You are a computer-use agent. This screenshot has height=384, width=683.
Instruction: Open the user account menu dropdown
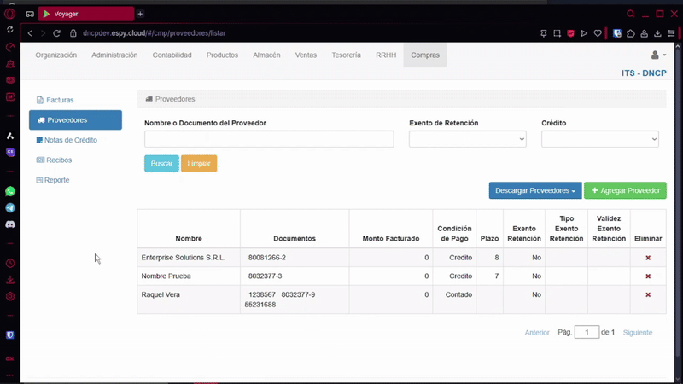(657, 55)
